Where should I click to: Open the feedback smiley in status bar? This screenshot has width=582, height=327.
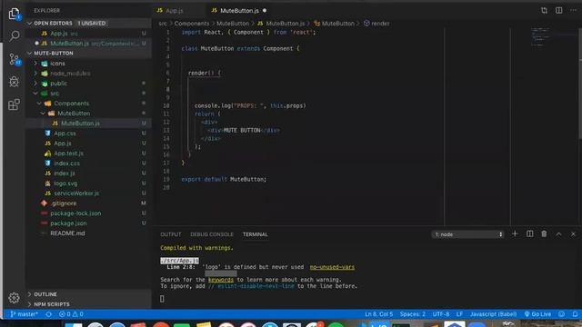pyautogui.click(x=562, y=314)
